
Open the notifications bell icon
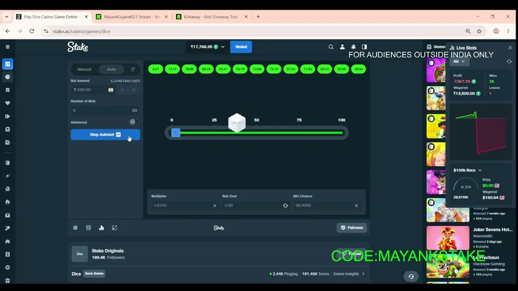coord(353,47)
